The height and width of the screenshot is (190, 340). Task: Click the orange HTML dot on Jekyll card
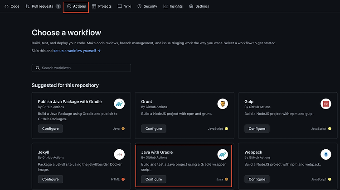click(123, 179)
